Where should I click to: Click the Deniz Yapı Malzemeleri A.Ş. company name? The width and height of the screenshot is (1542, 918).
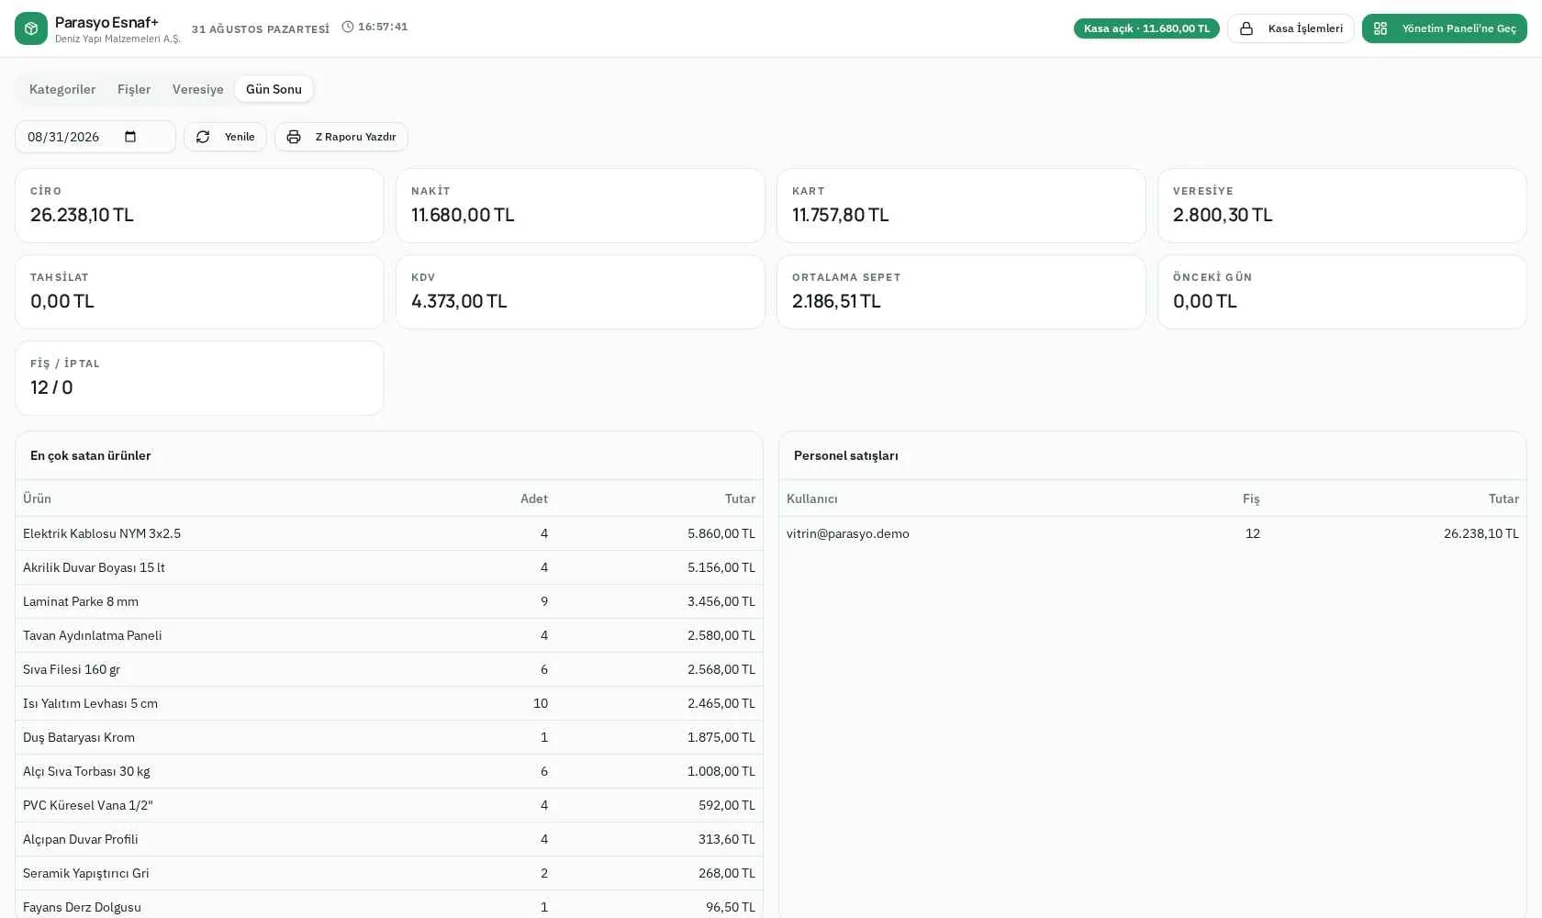pyautogui.click(x=117, y=39)
